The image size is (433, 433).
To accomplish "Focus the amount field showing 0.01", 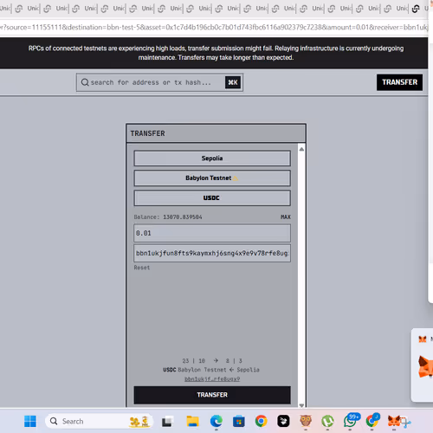I will tap(212, 233).
